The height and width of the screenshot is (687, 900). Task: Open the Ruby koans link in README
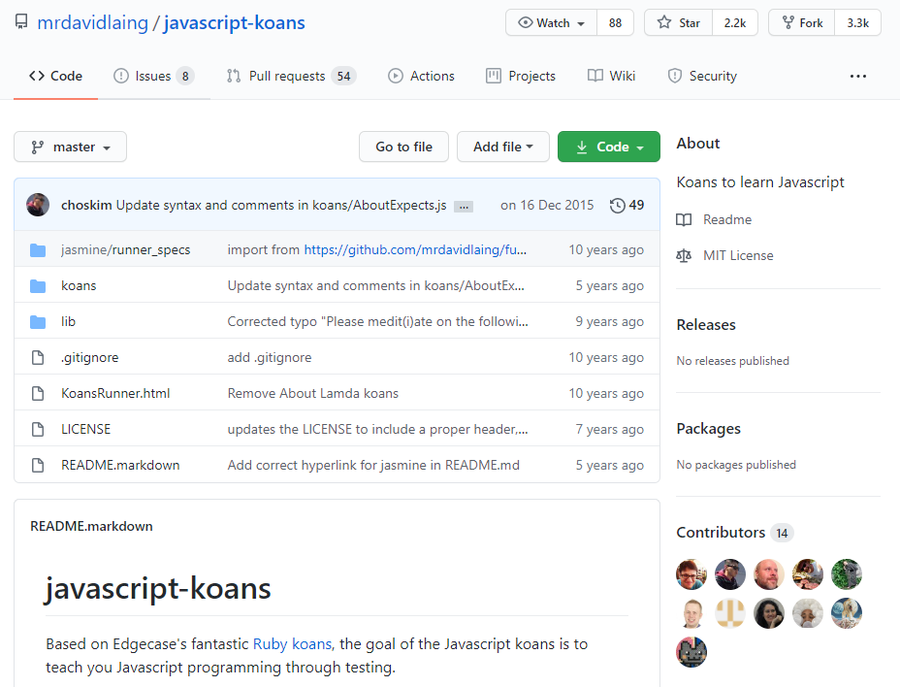point(292,644)
